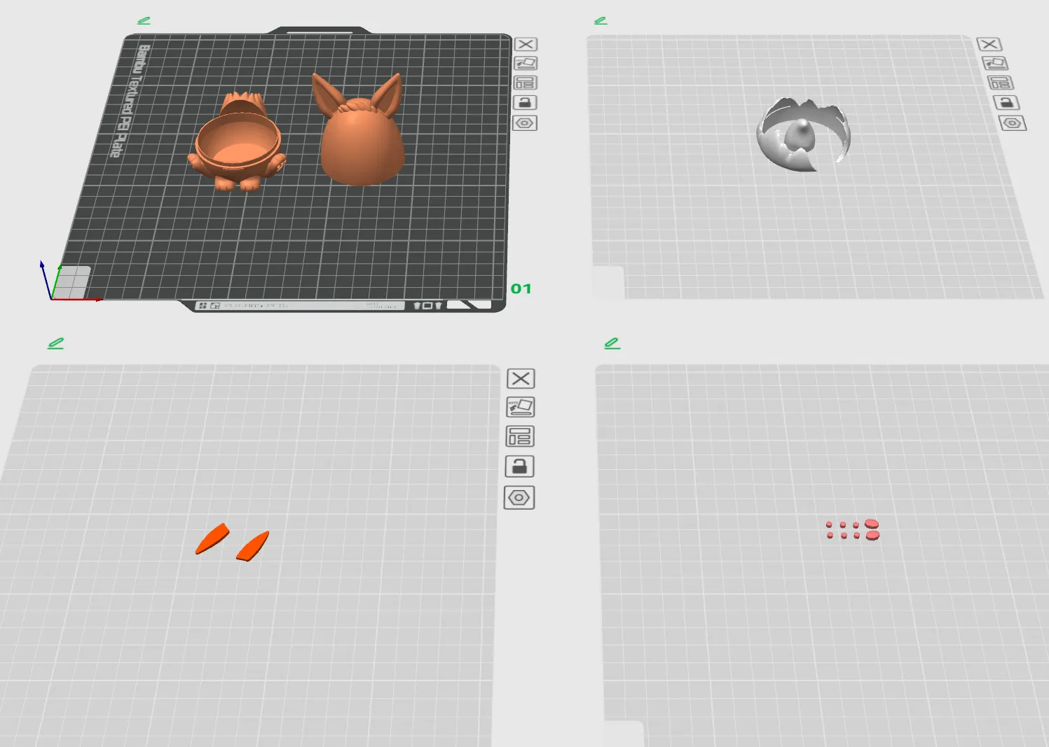Click the Bambu Textured PEI Plate label
The width and height of the screenshot is (1049, 747).
[131, 100]
